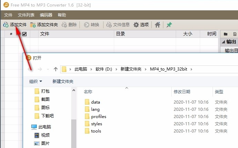Screen dimensions: 238x148
Task: Open the 文件列表 menu
Action: click(26, 15)
